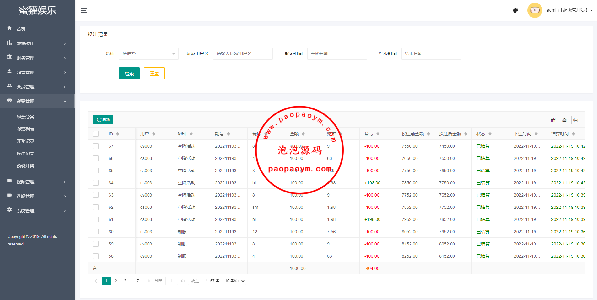Go to next page arrow

click(148, 281)
